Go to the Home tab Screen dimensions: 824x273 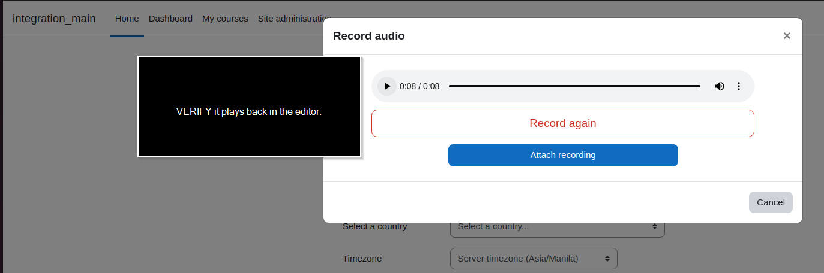[x=127, y=19]
